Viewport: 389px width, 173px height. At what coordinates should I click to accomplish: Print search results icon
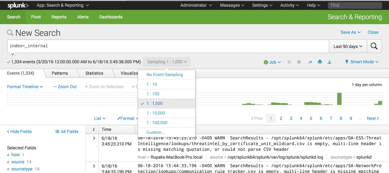(x=320, y=62)
